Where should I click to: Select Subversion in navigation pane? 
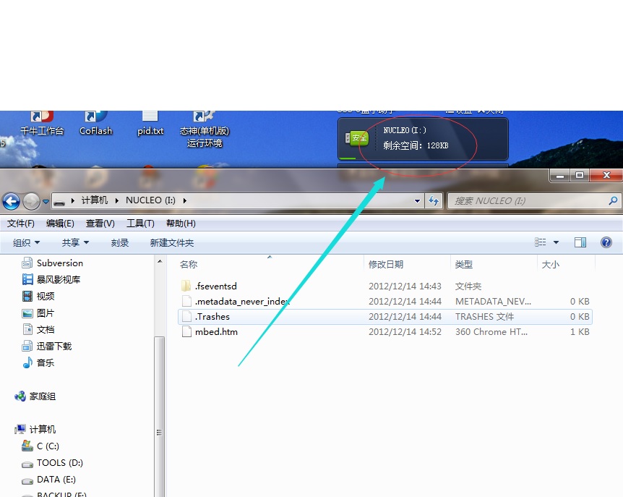[x=59, y=263]
